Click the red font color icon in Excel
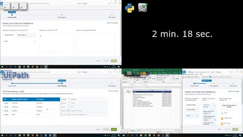 coord(137,80)
